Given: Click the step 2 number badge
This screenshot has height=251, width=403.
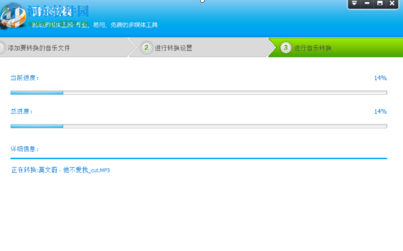Looking at the screenshot, I should [x=147, y=48].
